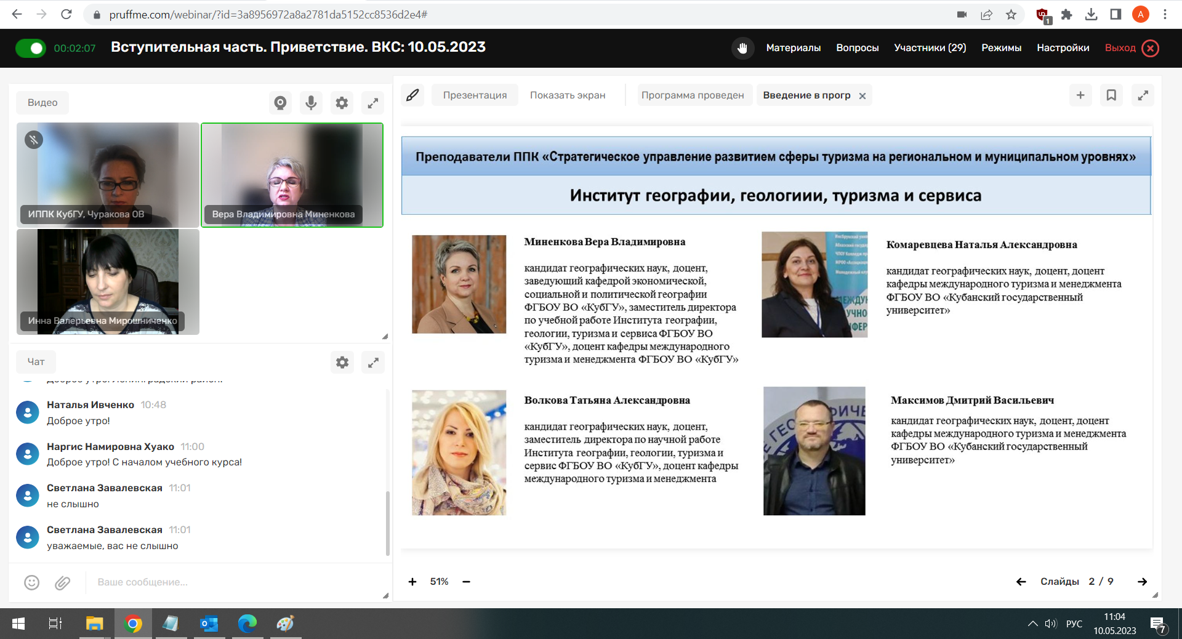
Task: Go to the next slide arrow
Action: 1142,582
